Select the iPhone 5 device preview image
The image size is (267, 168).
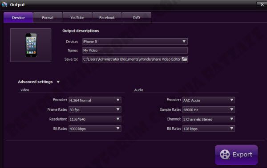click(x=31, y=45)
